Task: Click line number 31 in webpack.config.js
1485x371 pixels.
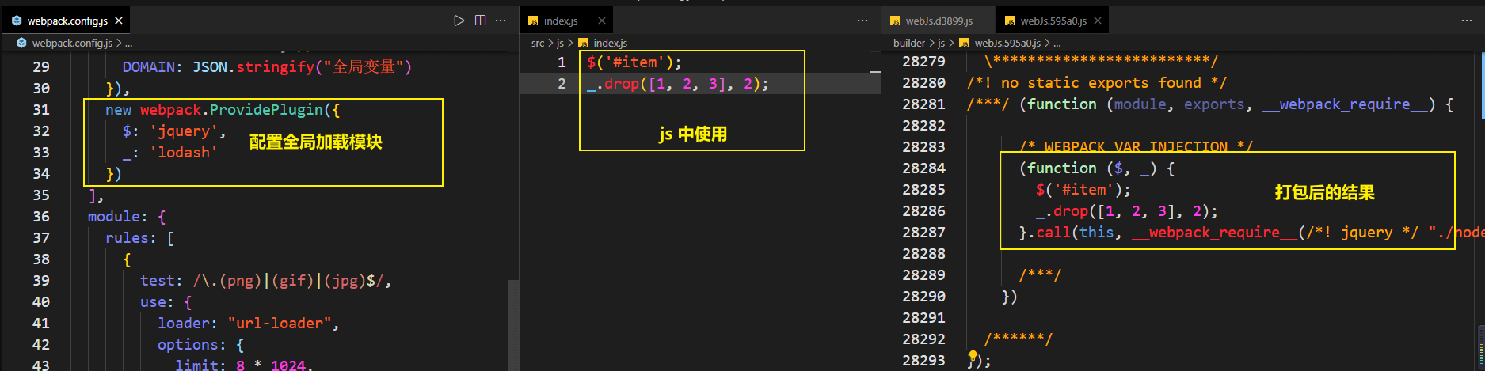Action: (41, 110)
